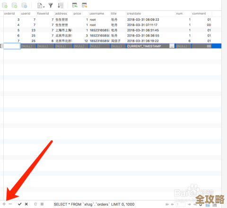This screenshot has height=208, width=227.
Task: Click the Export table icon with orange arrow
Action: point(85,5)
